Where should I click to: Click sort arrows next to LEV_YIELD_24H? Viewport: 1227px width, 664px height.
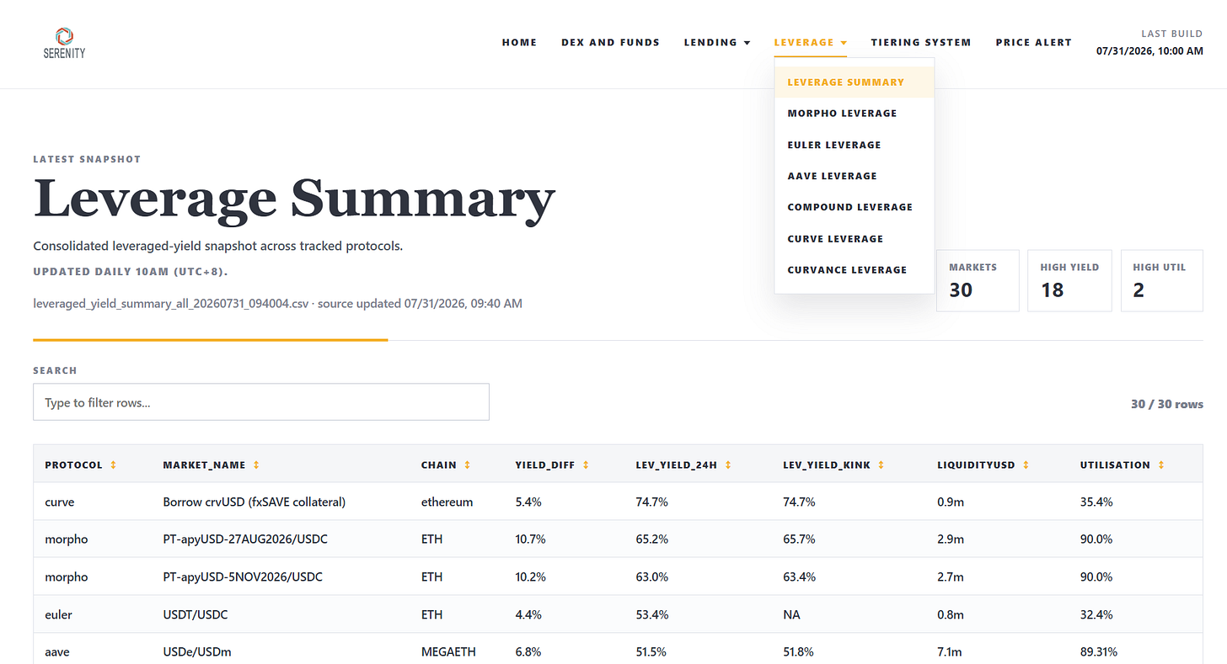(727, 465)
